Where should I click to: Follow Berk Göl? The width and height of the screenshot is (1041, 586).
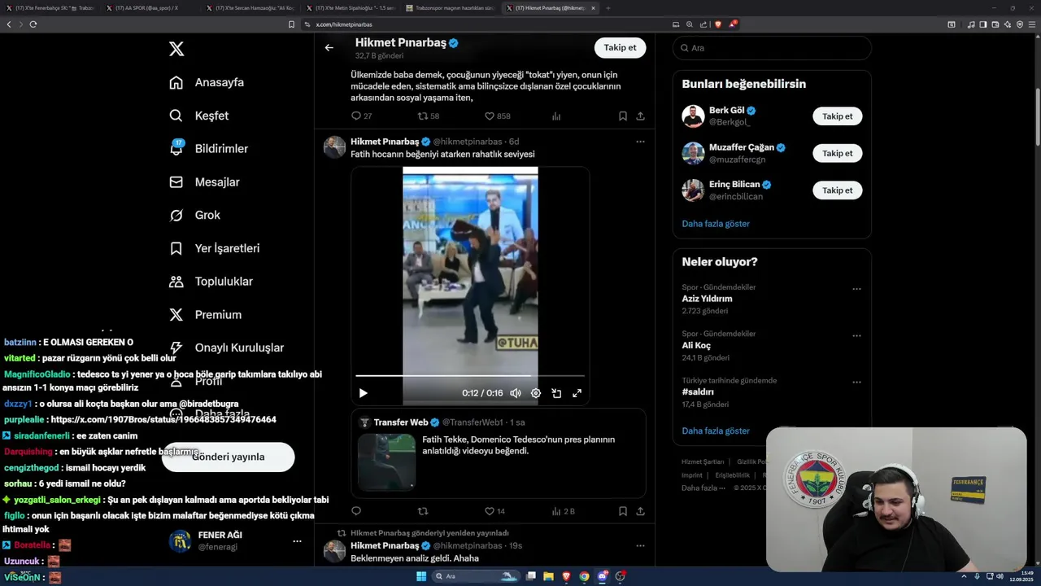point(837,116)
